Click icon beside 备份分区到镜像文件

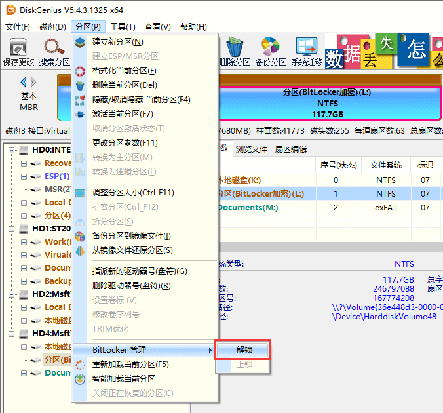point(80,236)
